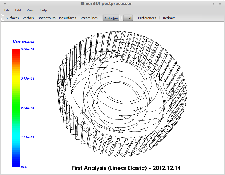Open Isosurfaces settings in toolbar
The height and width of the screenshot is (175, 225).
[68, 18]
